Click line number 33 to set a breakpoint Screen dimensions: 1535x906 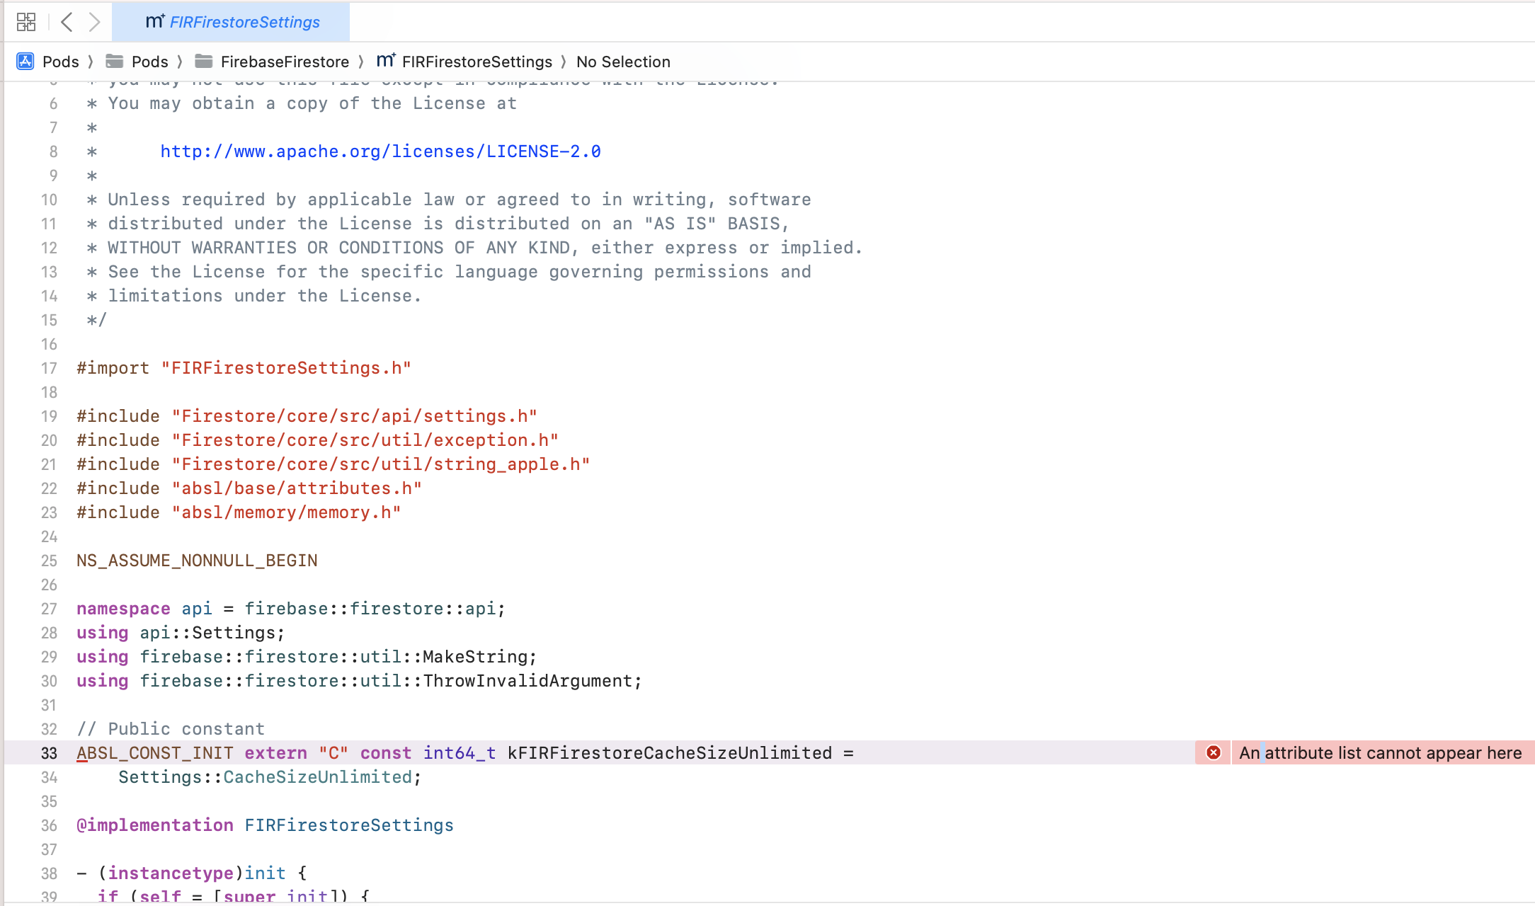[x=49, y=753]
